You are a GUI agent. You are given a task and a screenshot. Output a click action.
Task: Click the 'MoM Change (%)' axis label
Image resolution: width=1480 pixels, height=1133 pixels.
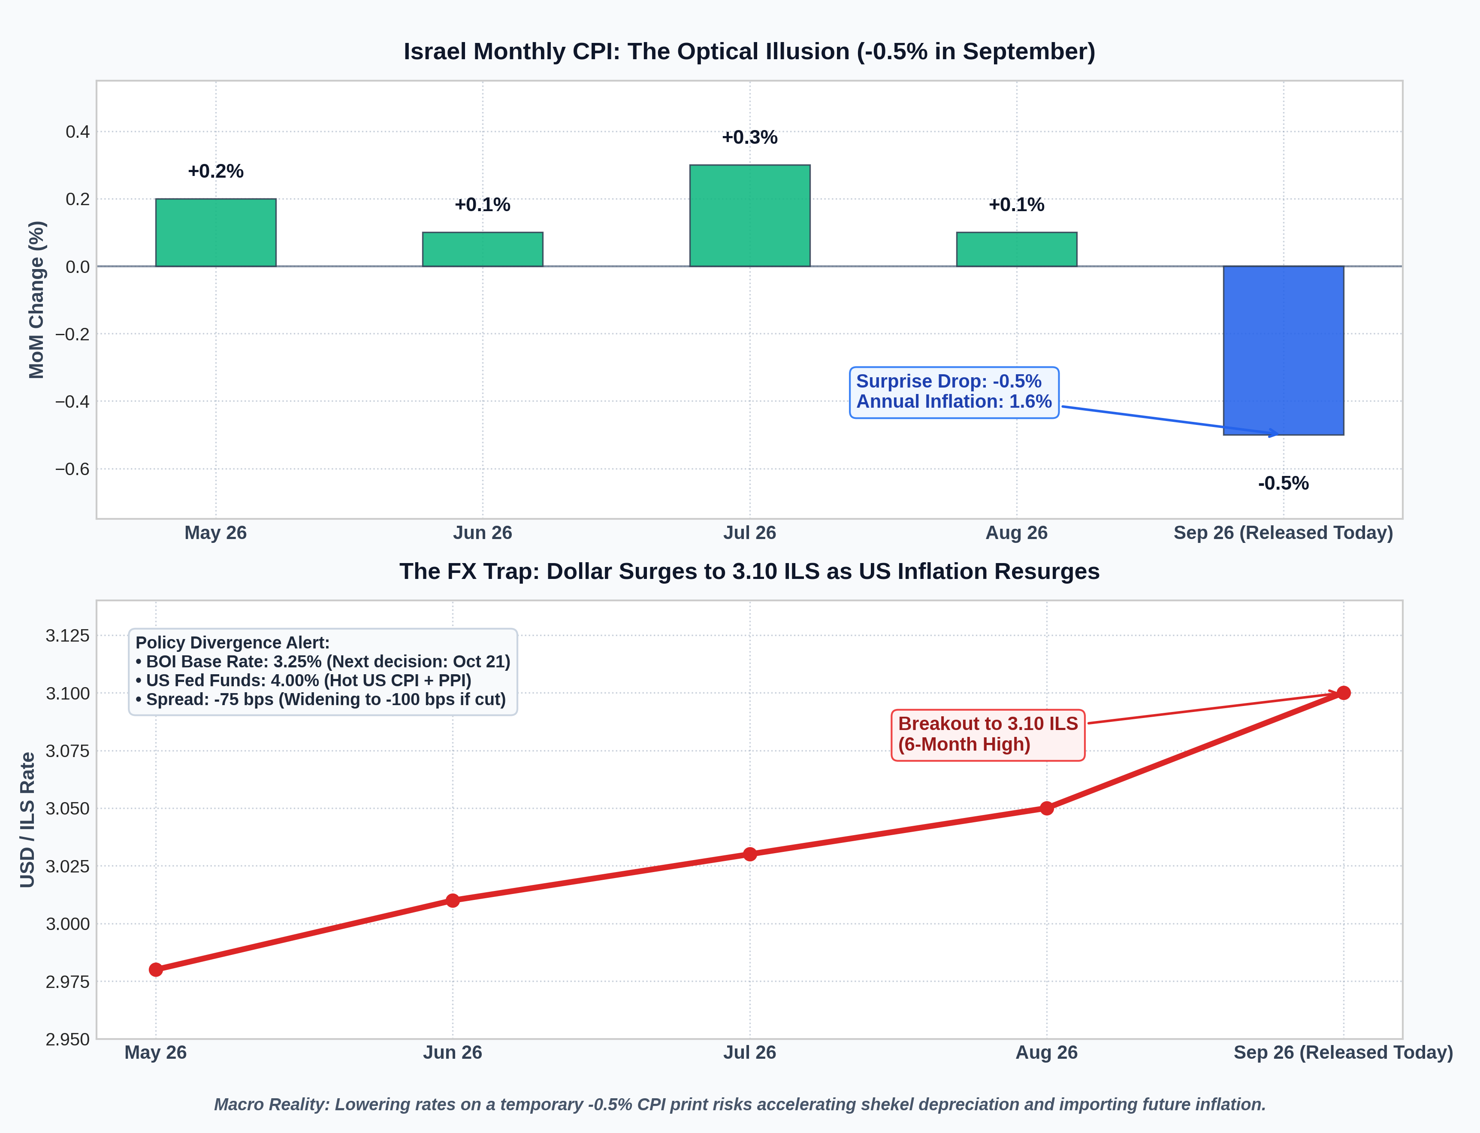(x=36, y=300)
